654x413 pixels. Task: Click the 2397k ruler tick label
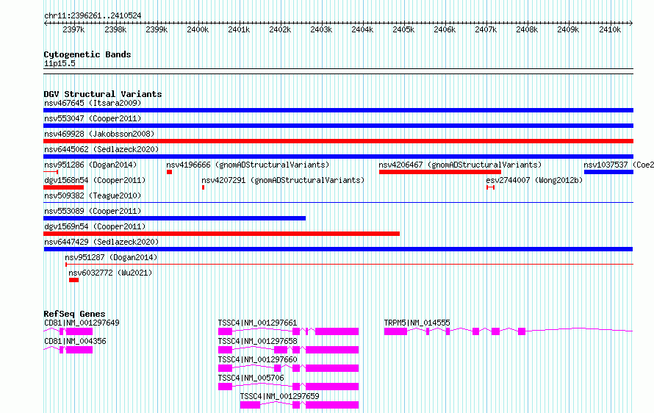tap(73, 29)
